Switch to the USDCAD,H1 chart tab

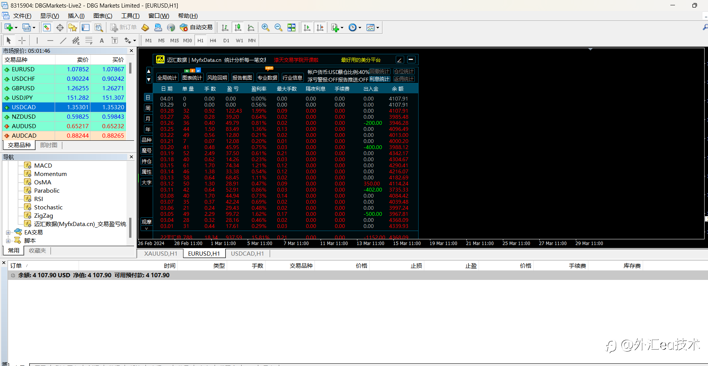coord(247,253)
